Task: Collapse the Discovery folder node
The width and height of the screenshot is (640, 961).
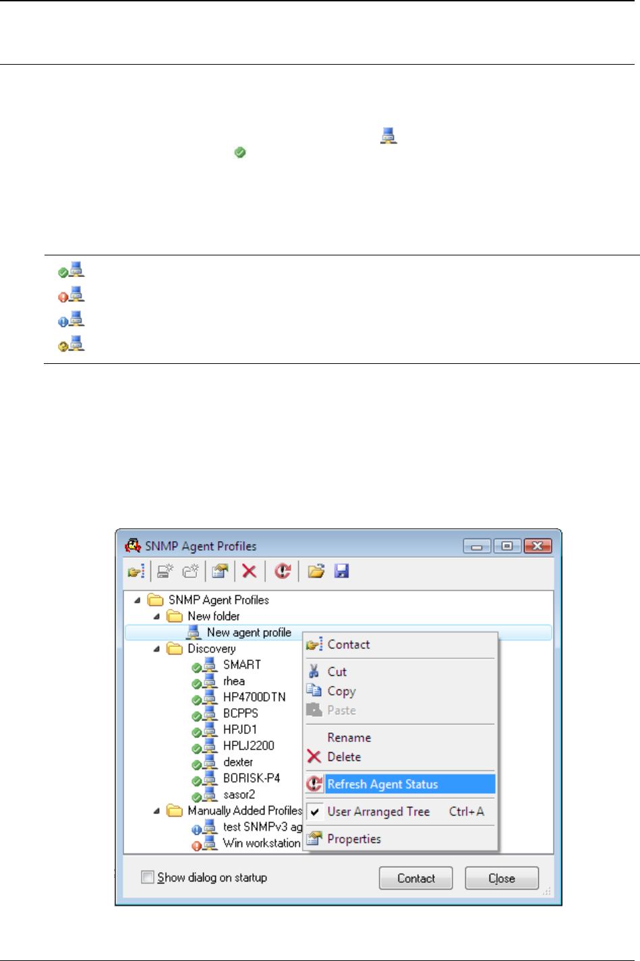Action: (156, 648)
